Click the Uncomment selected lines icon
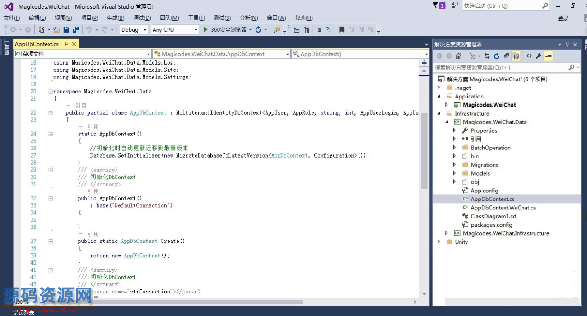 pyautogui.click(x=329, y=30)
